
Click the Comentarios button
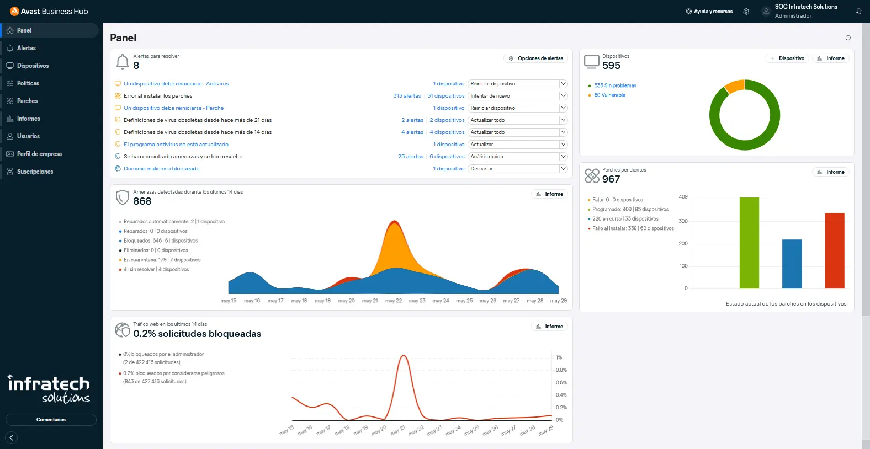[x=51, y=420]
